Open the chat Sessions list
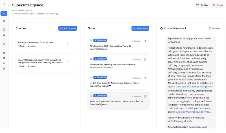226x133 pixels. click(x=214, y=28)
